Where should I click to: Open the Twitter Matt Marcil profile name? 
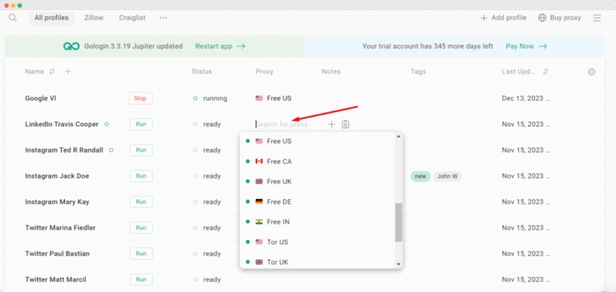[x=56, y=279]
